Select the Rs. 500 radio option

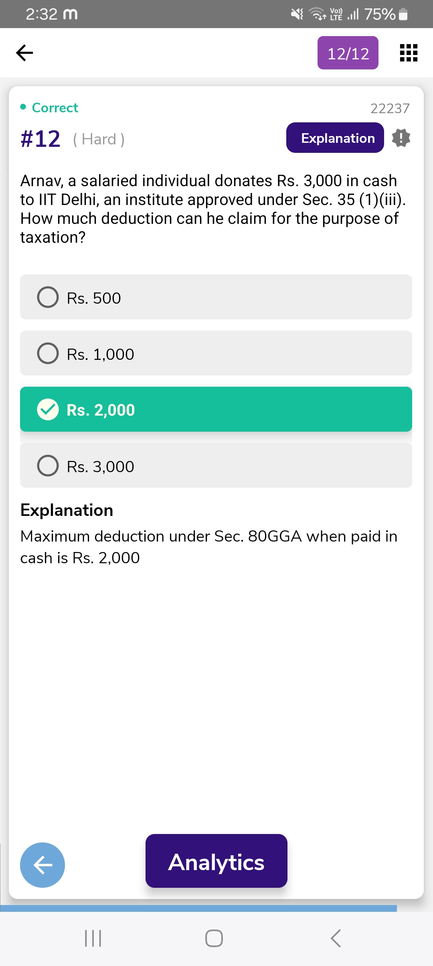(x=48, y=297)
